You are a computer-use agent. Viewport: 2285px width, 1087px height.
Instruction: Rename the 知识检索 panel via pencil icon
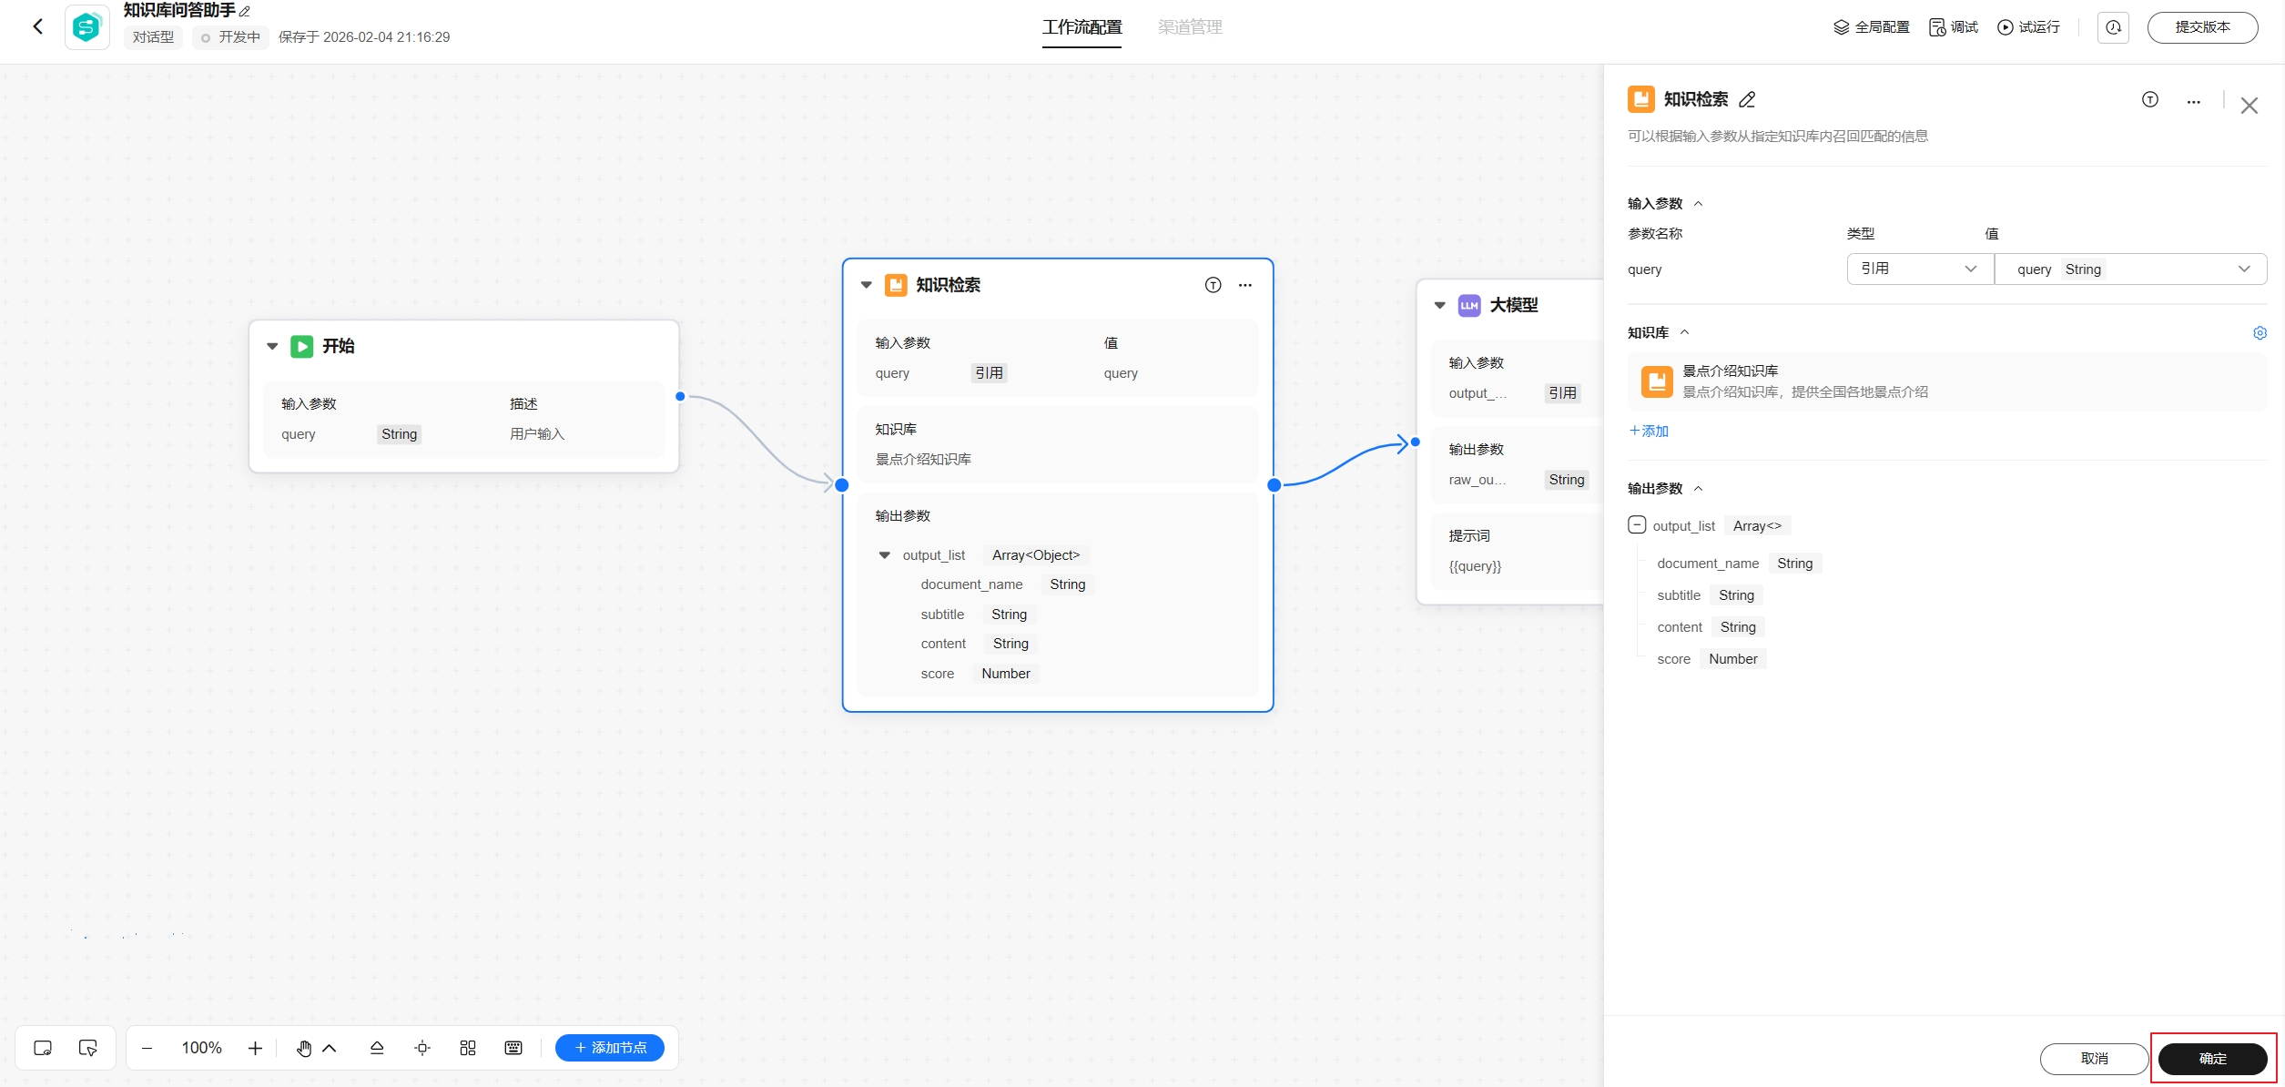click(x=1747, y=99)
